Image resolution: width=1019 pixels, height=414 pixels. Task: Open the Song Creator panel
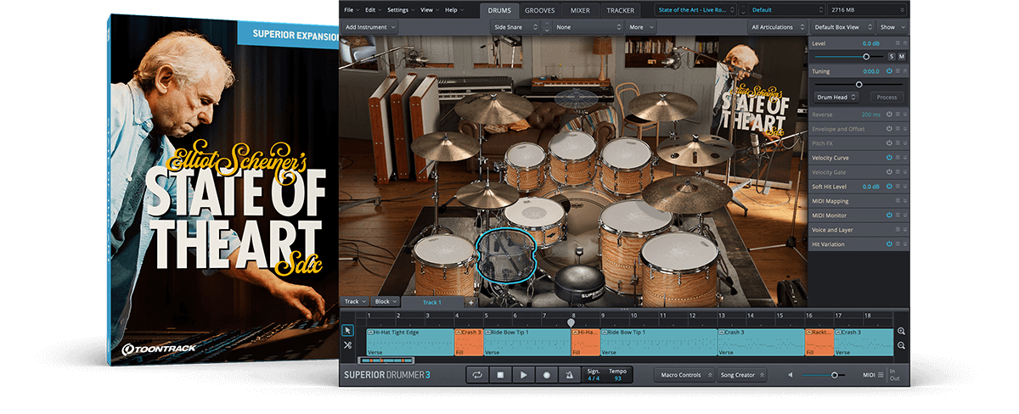pyautogui.click(x=743, y=375)
